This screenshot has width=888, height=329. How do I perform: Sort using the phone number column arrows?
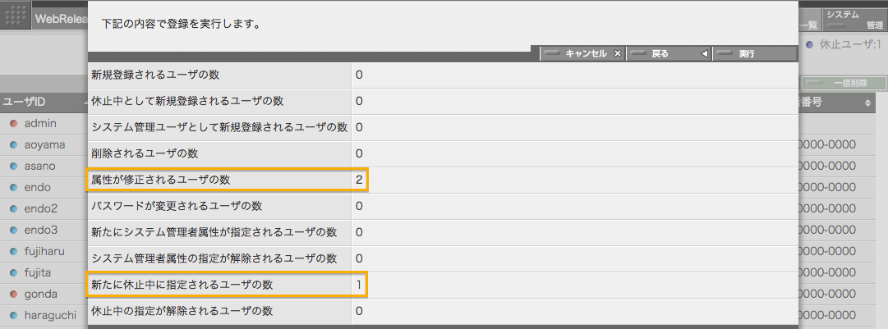pyautogui.click(x=867, y=103)
